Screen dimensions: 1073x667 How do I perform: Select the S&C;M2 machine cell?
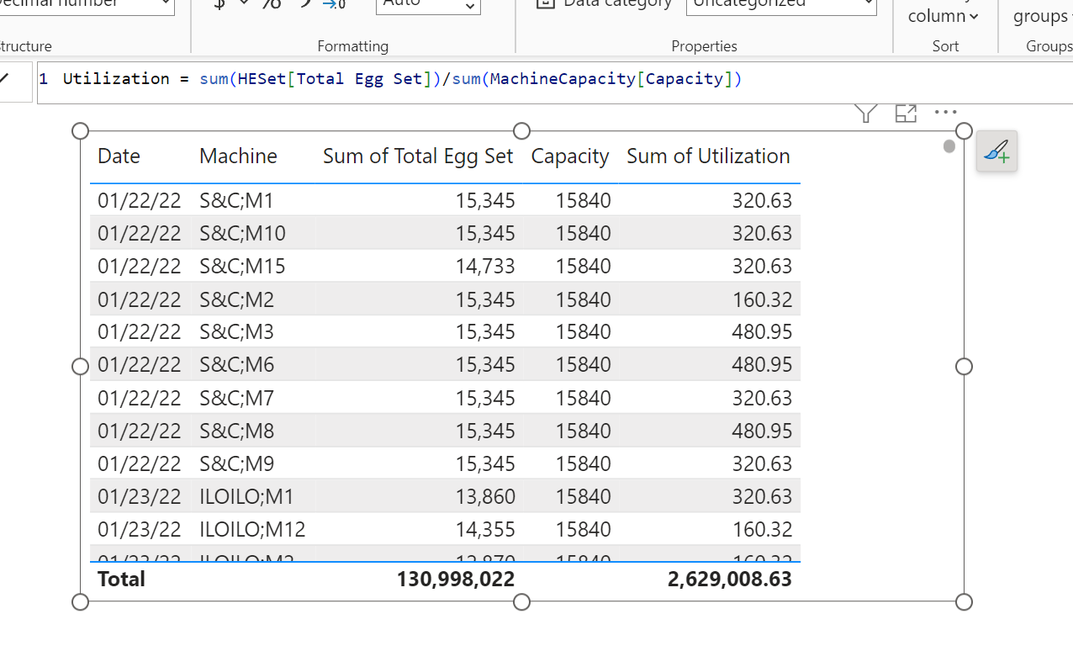pyautogui.click(x=236, y=299)
